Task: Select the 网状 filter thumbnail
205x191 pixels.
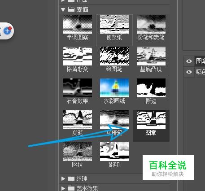Action: [78, 152]
